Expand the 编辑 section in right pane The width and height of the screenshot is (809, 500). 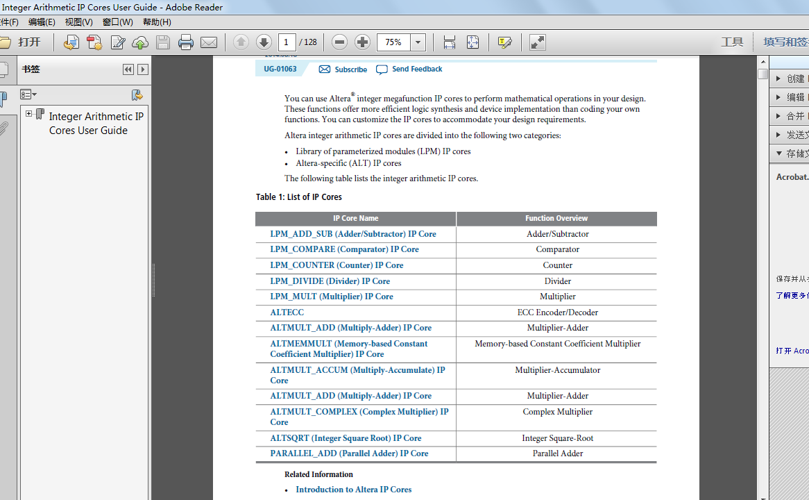[790, 97]
